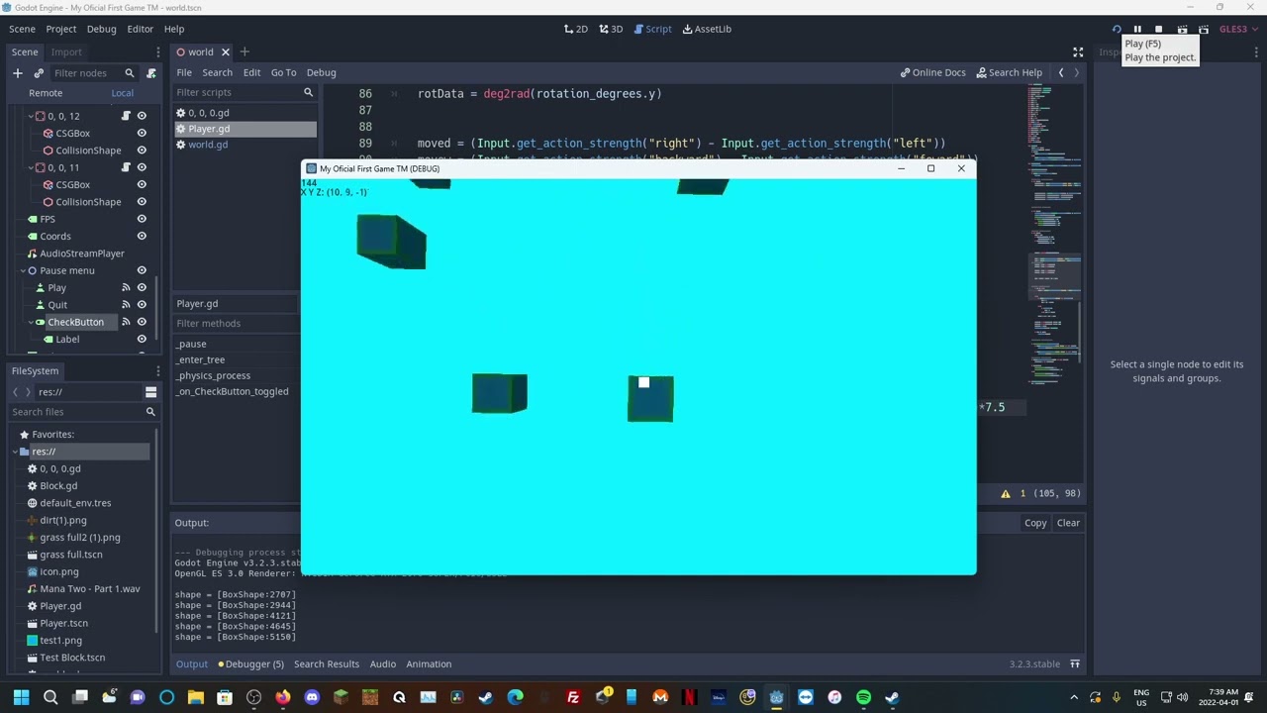The width and height of the screenshot is (1267, 713).
Task: Hide the FPS node
Action: 142,219
